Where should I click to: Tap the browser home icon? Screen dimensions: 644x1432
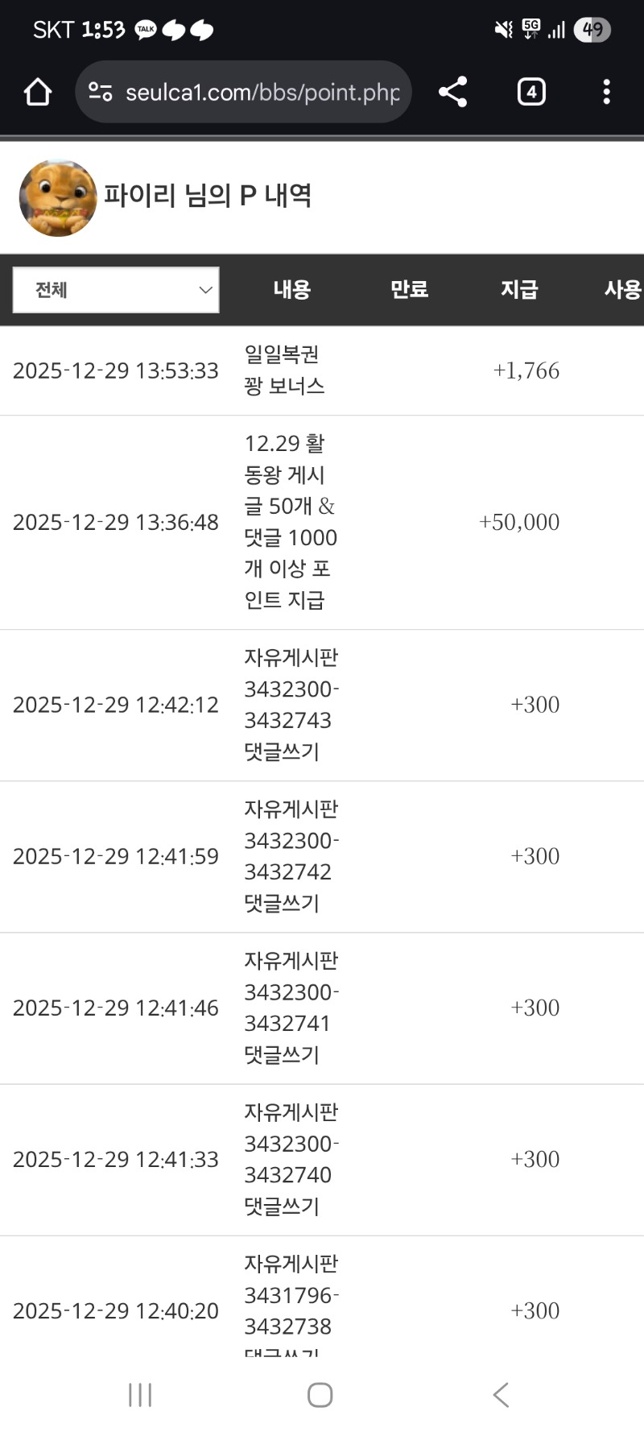[38, 93]
